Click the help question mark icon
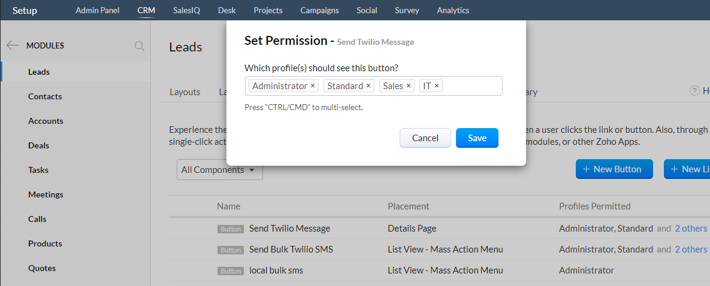This screenshot has width=710, height=286. pos(694,91)
